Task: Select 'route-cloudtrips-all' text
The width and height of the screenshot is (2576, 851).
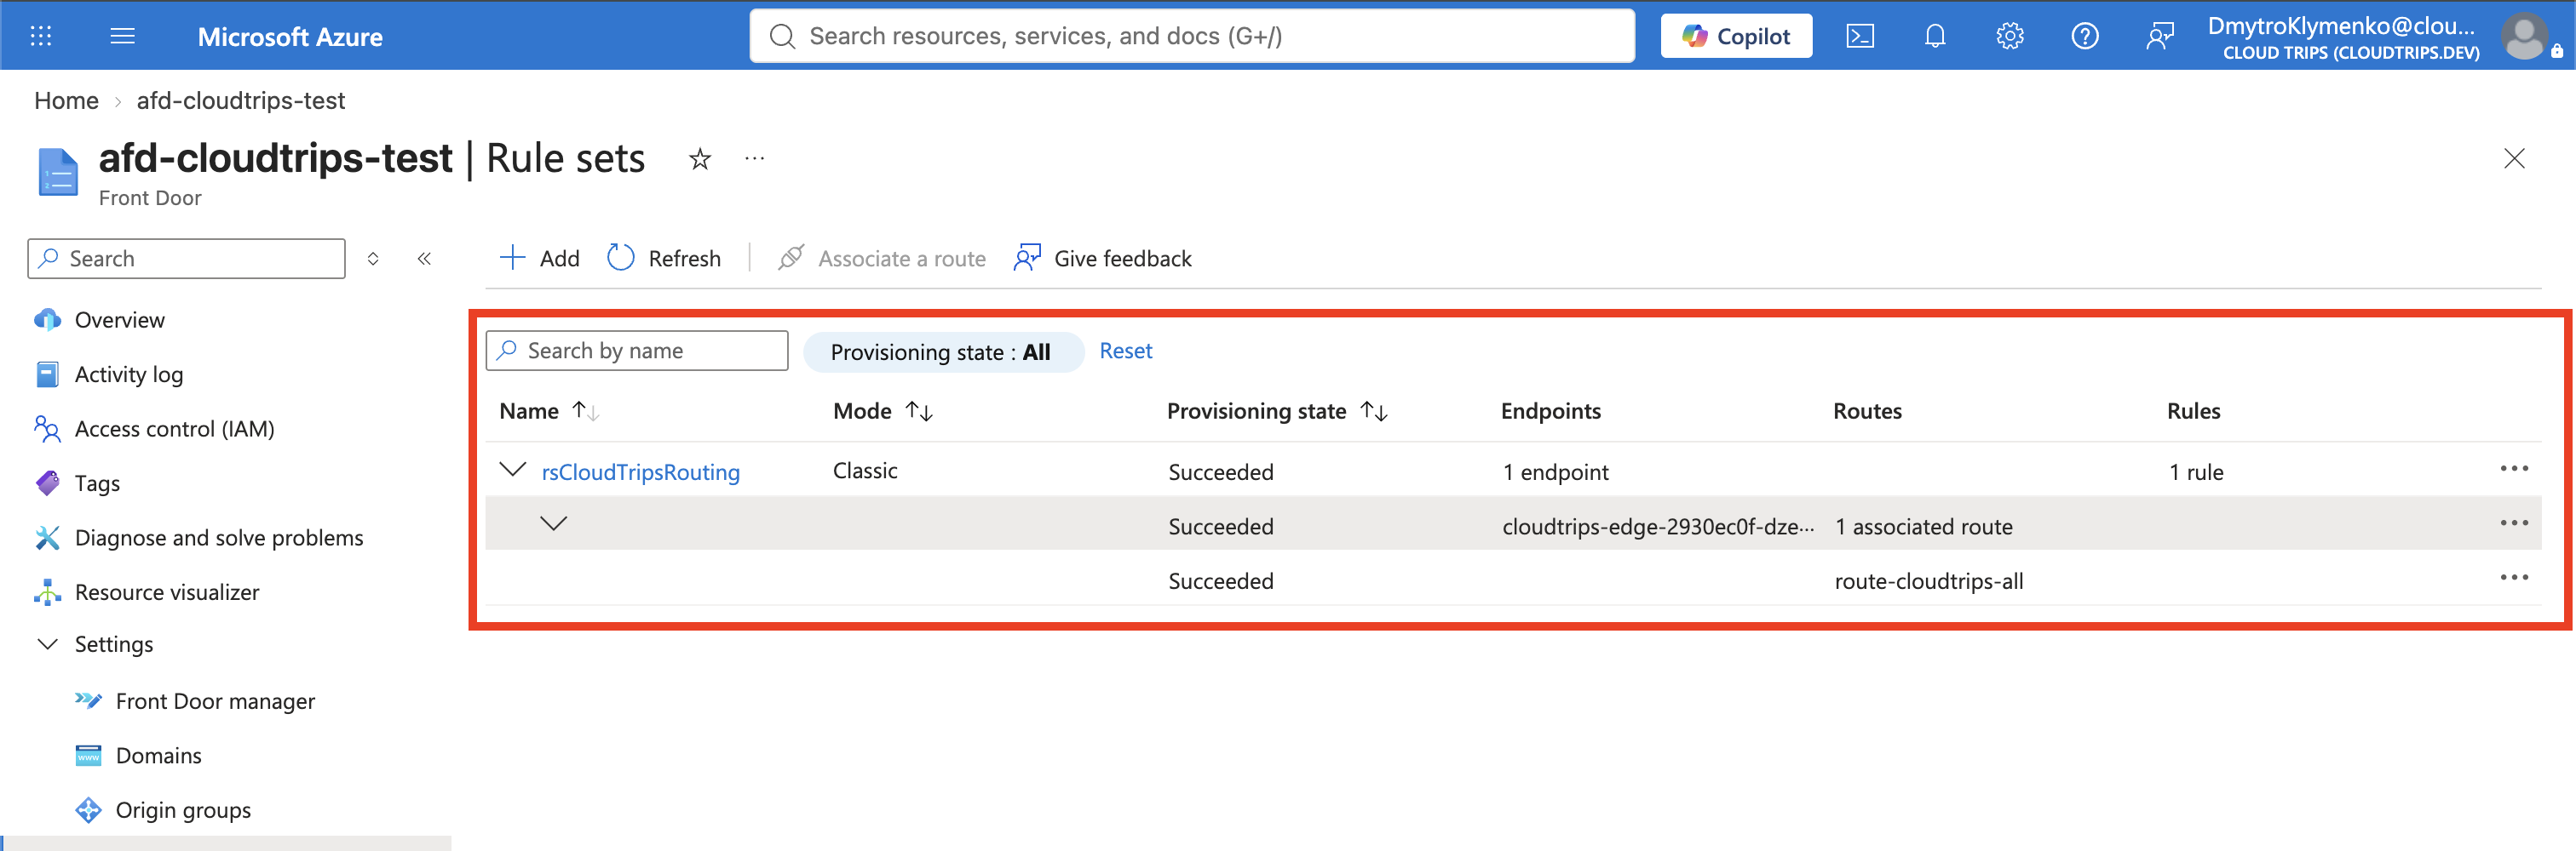Action: click(1929, 581)
